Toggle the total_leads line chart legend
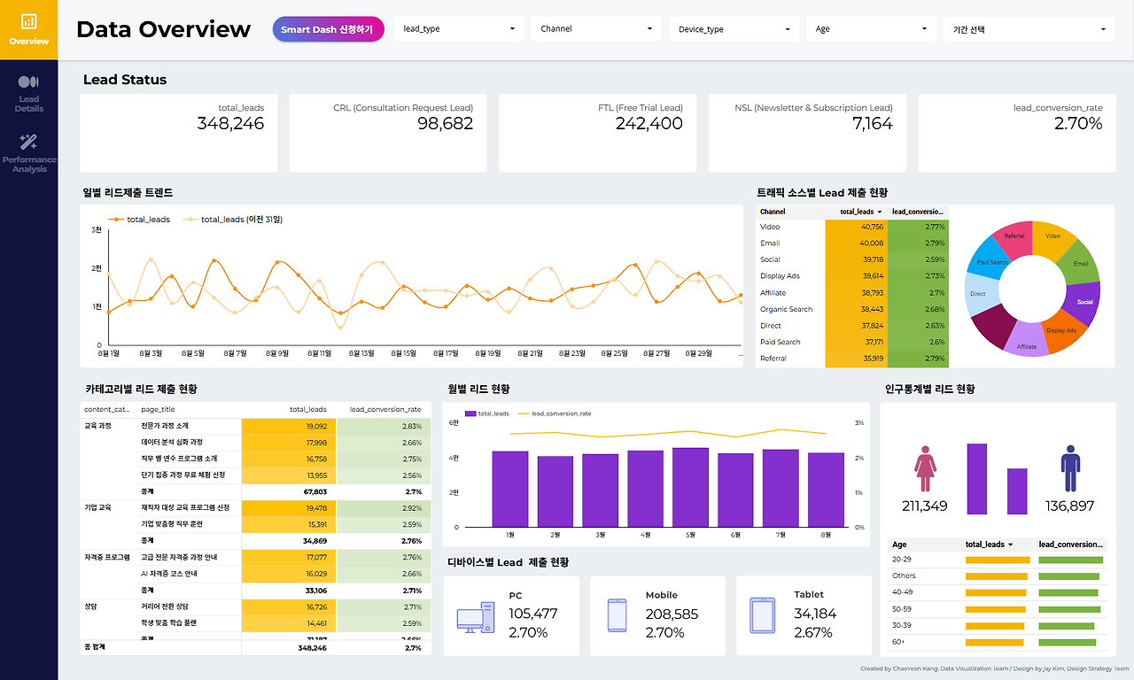This screenshot has height=680, width=1134. coord(139,219)
